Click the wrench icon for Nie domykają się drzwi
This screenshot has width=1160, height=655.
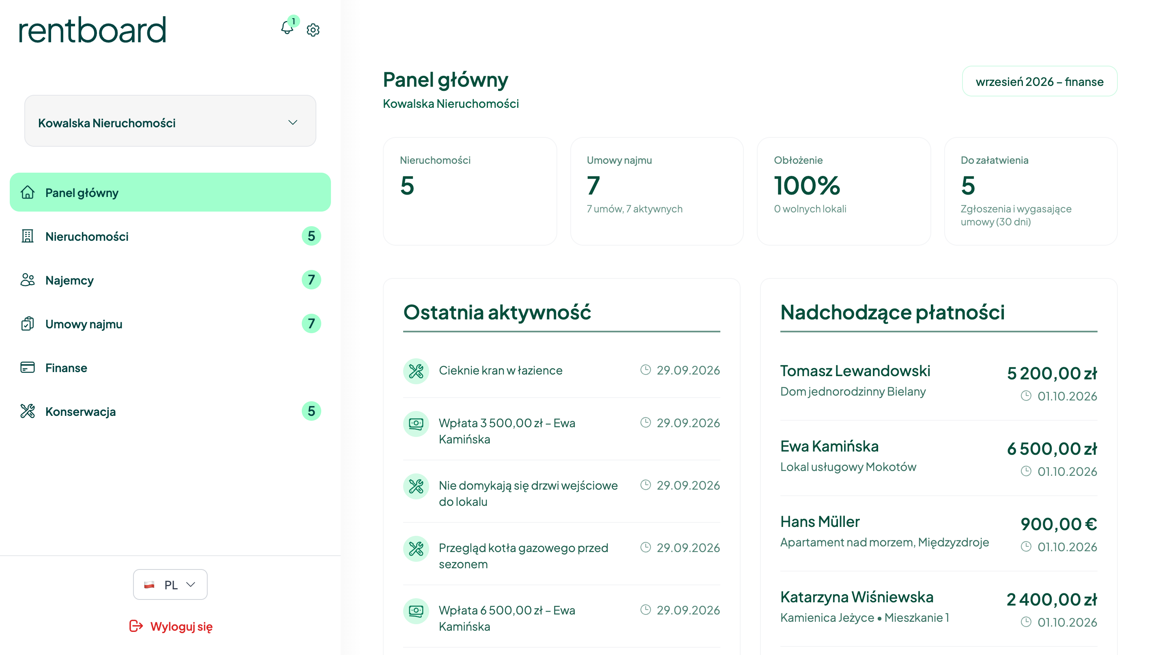click(x=416, y=486)
